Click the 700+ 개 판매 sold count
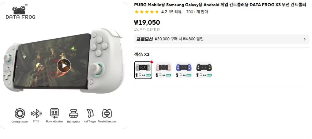This screenshot has height=139, width=312. pos(197,12)
